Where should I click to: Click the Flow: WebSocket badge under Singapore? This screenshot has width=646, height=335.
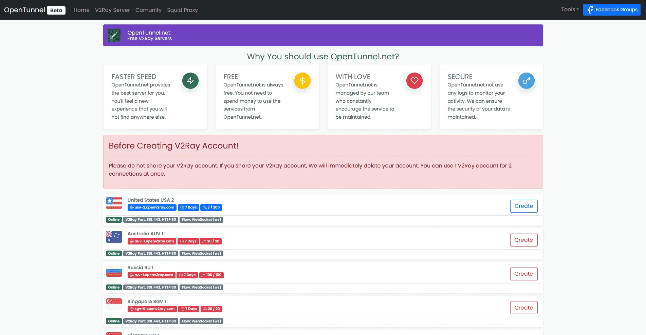pyautogui.click(x=201, y=321)
